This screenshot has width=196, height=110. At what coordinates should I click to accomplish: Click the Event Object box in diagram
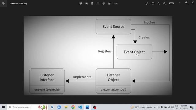(134, 52)
